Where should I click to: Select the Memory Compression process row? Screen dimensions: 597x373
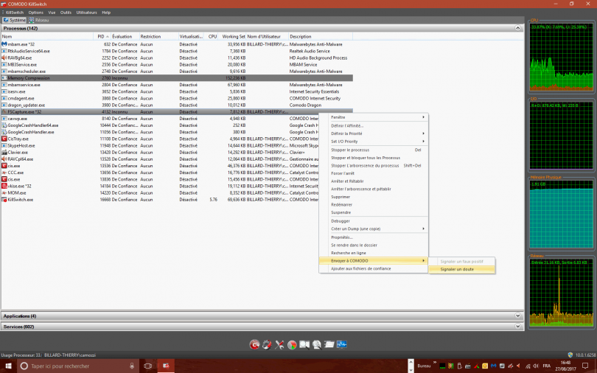coord(177,78)
